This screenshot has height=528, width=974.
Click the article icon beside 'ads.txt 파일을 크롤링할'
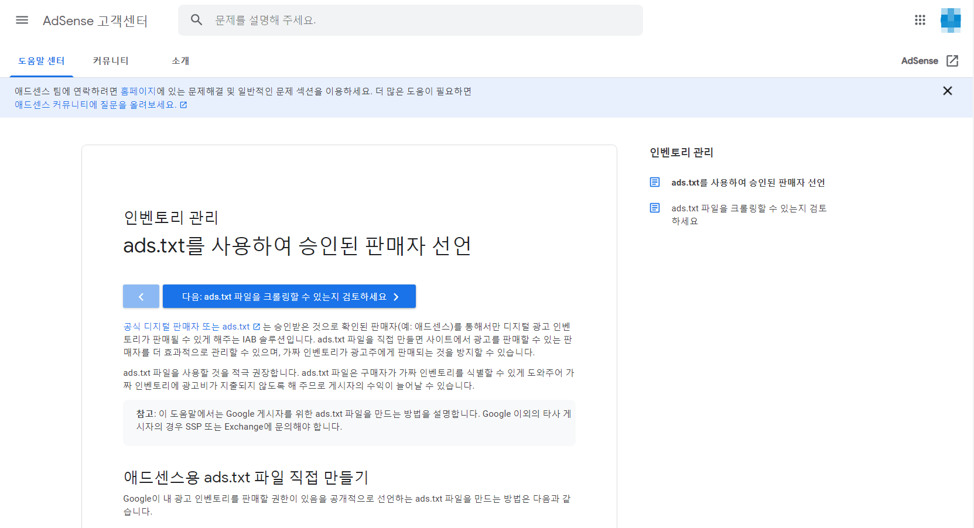(x=655, y=208)
